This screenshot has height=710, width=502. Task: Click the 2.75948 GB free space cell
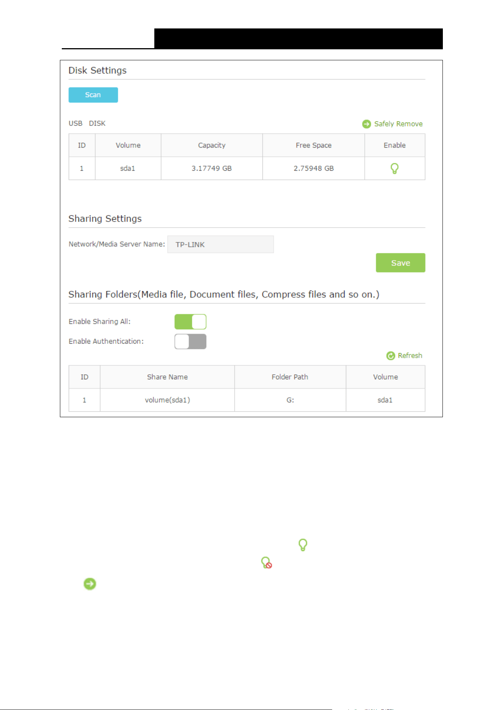click(314, 168)
